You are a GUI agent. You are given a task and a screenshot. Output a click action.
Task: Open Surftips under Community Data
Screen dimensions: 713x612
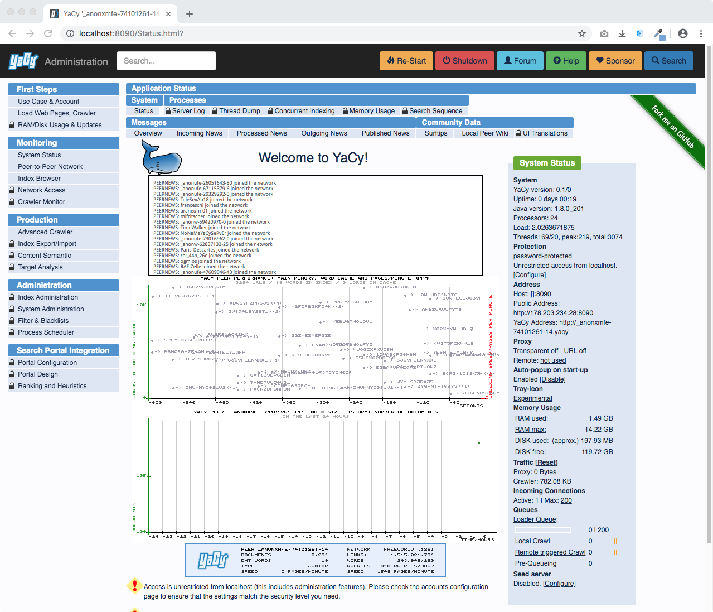[436, 133]
